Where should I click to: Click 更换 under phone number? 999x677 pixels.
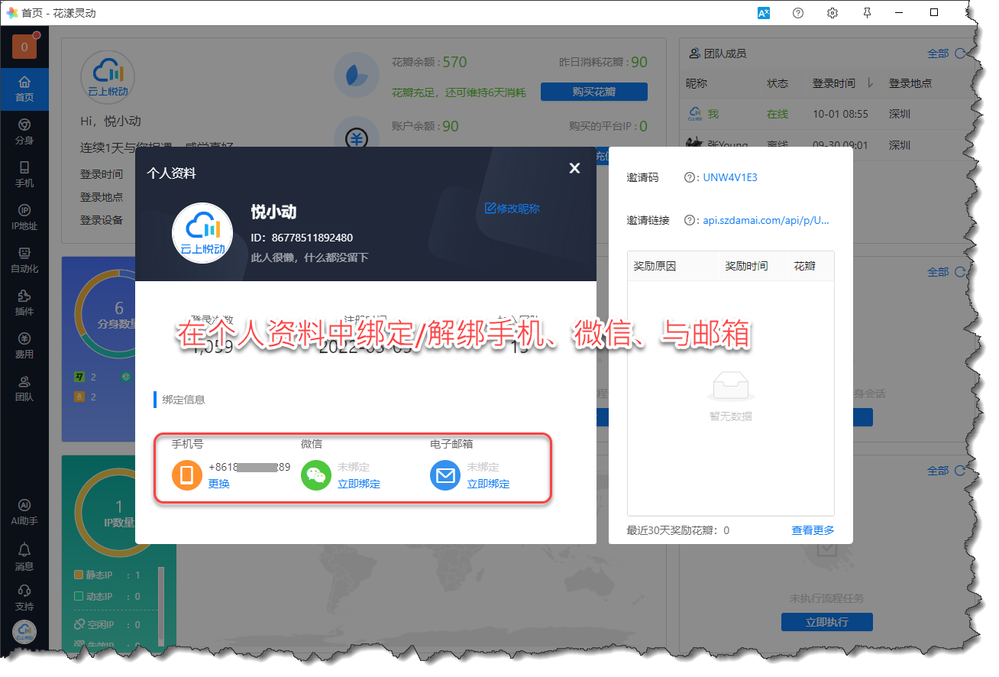click(219, 484)
